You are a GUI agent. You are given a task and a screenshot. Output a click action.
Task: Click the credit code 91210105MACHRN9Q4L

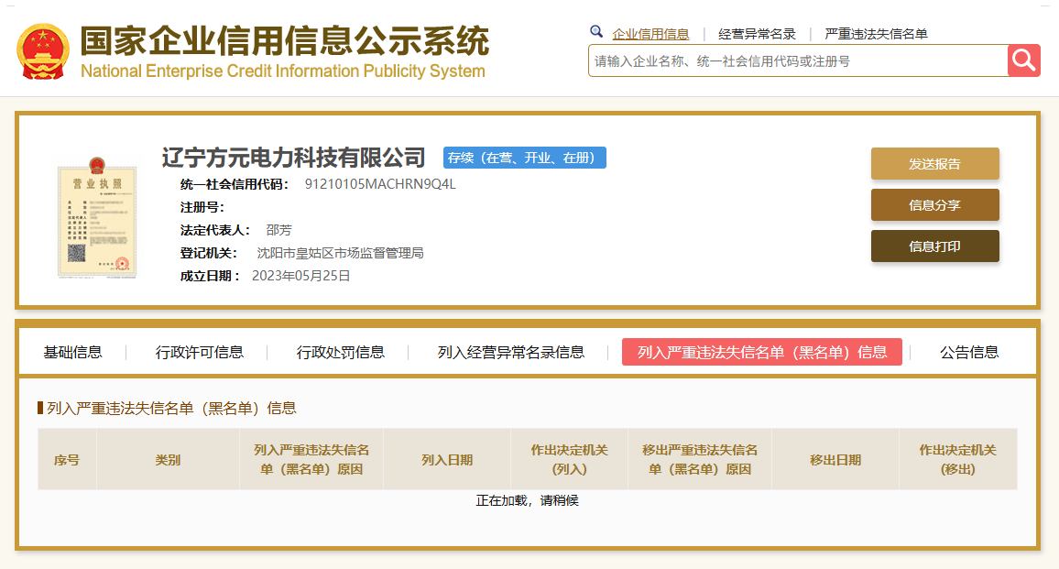(x=380, y=184)
